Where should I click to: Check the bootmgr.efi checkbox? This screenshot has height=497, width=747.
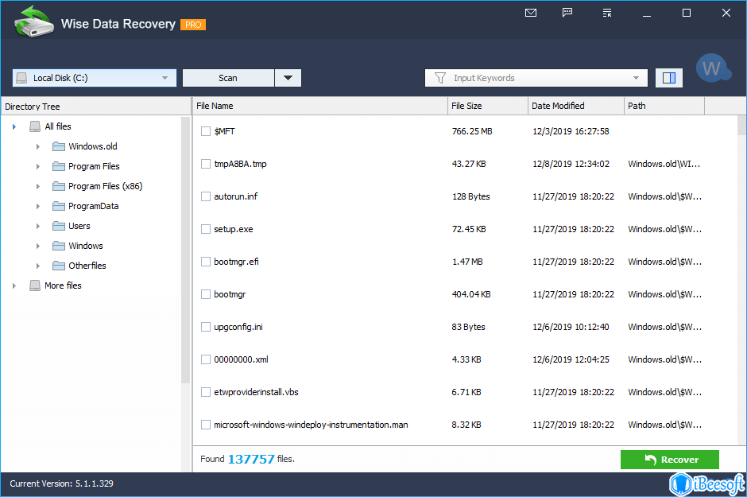[x=206, y=262]
